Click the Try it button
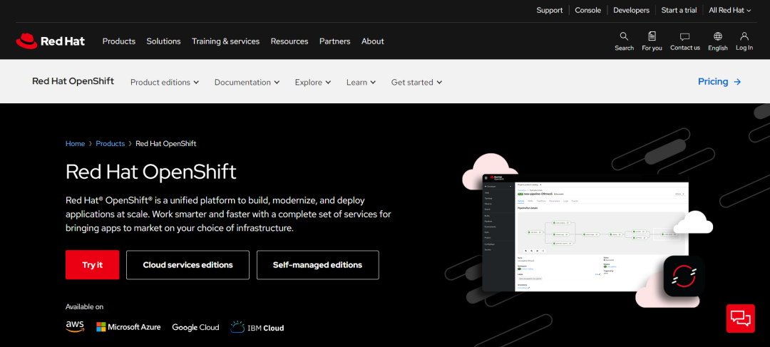 [x=92, y=265]
